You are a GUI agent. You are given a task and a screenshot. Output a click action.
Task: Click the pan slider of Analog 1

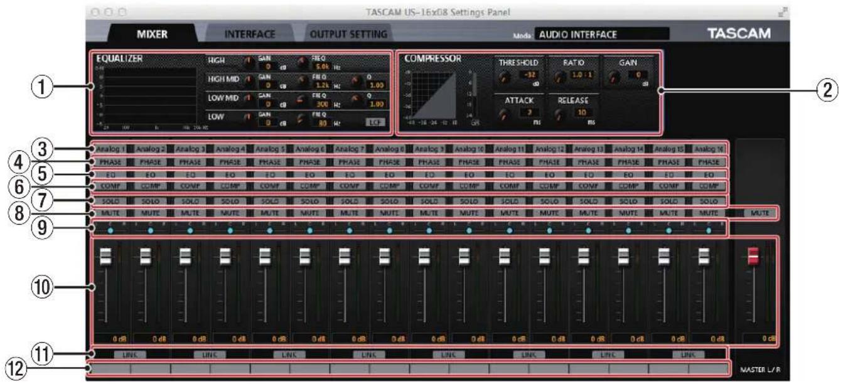pyautogui.click(x=110, y=230)
